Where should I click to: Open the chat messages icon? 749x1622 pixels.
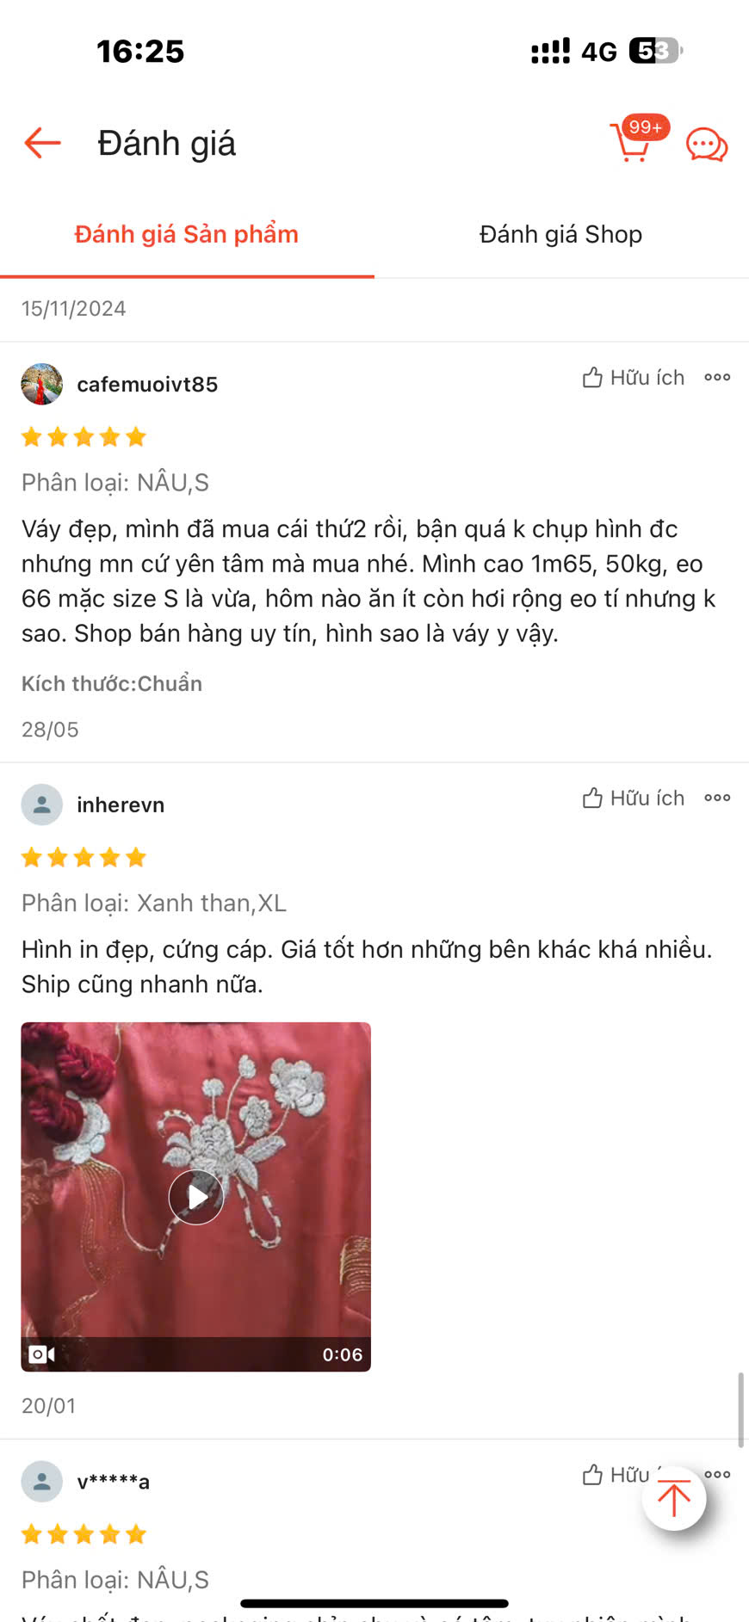(707, 145)
